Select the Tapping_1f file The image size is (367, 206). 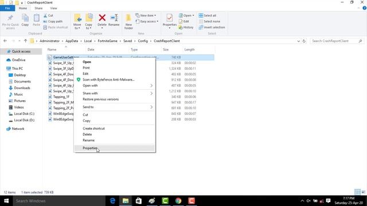click(61, 97)
